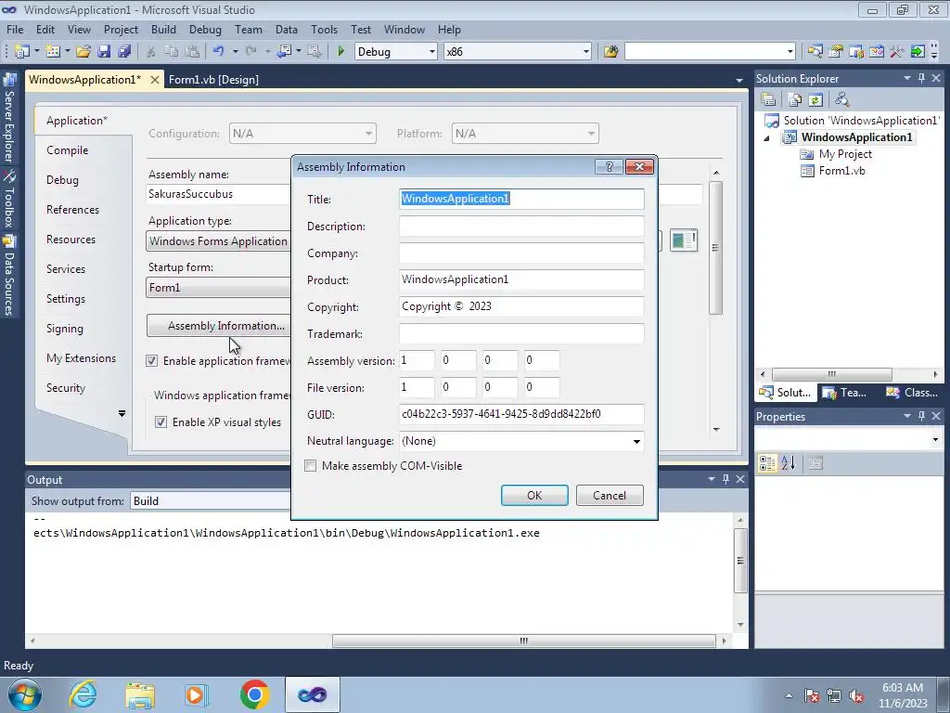
Task: Open the Tools menu
Action: pos(324,29)
